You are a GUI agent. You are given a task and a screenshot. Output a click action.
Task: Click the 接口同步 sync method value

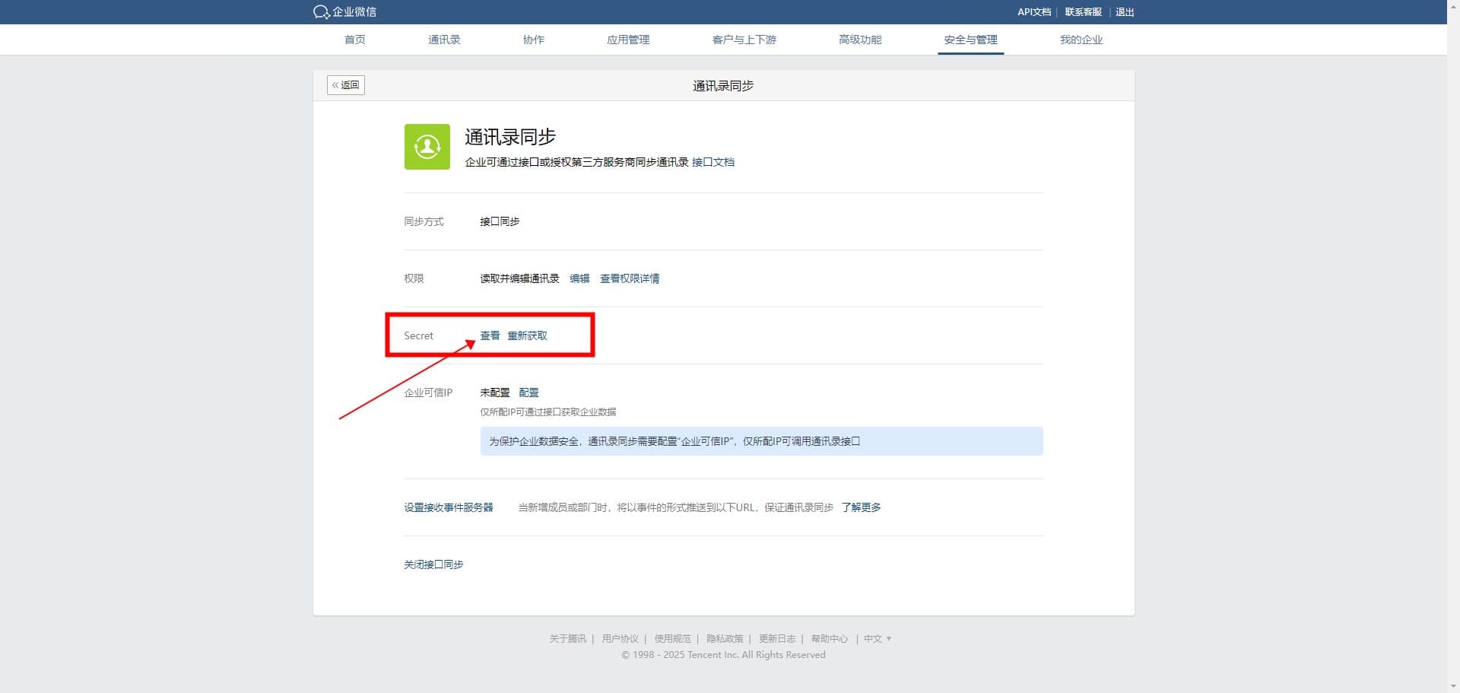[x=500, y=221]
